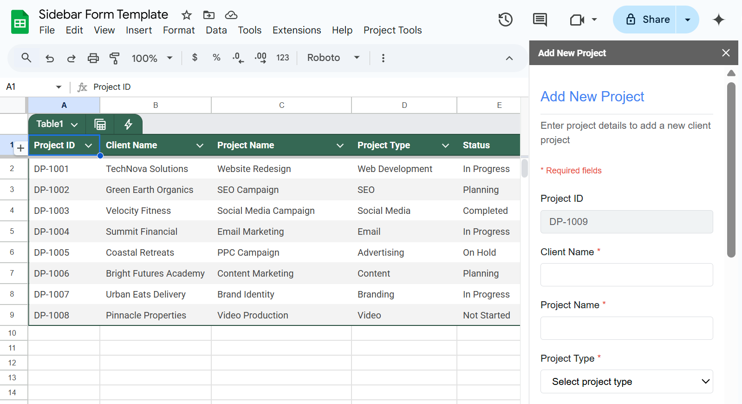The width and height of the screenshot is (742, 404).
Task: Close the Add New Project sidebar
Action: pos(726,53)
